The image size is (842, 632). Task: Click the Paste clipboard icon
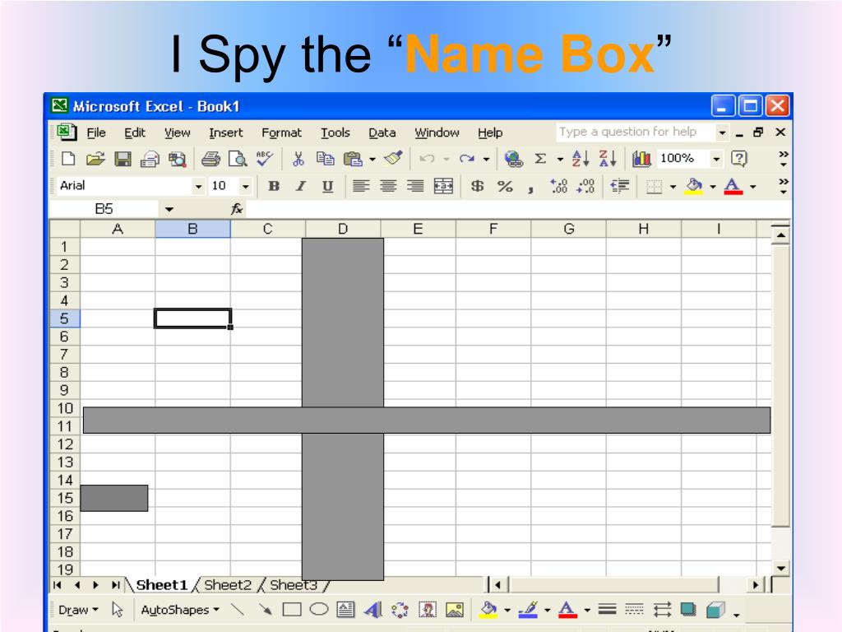352,159
